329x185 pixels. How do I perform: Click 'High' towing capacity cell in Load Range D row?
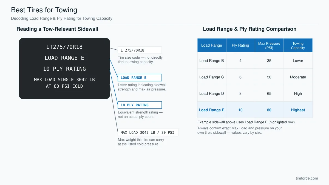coord(298,93)
